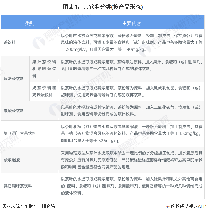Click the 奶茶饮料和奶味茶饮料 subcategory cell
This screenshot has height=213, width=206.
coord(44,91)
